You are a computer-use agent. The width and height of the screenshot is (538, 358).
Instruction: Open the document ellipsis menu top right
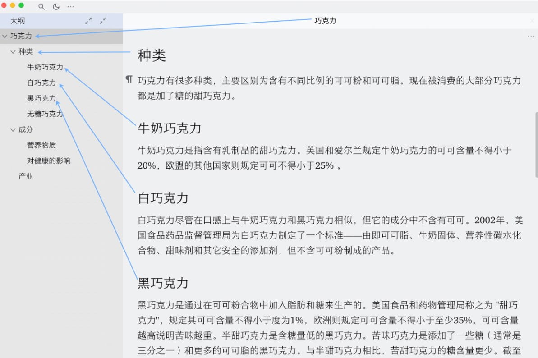click(531, 36)
